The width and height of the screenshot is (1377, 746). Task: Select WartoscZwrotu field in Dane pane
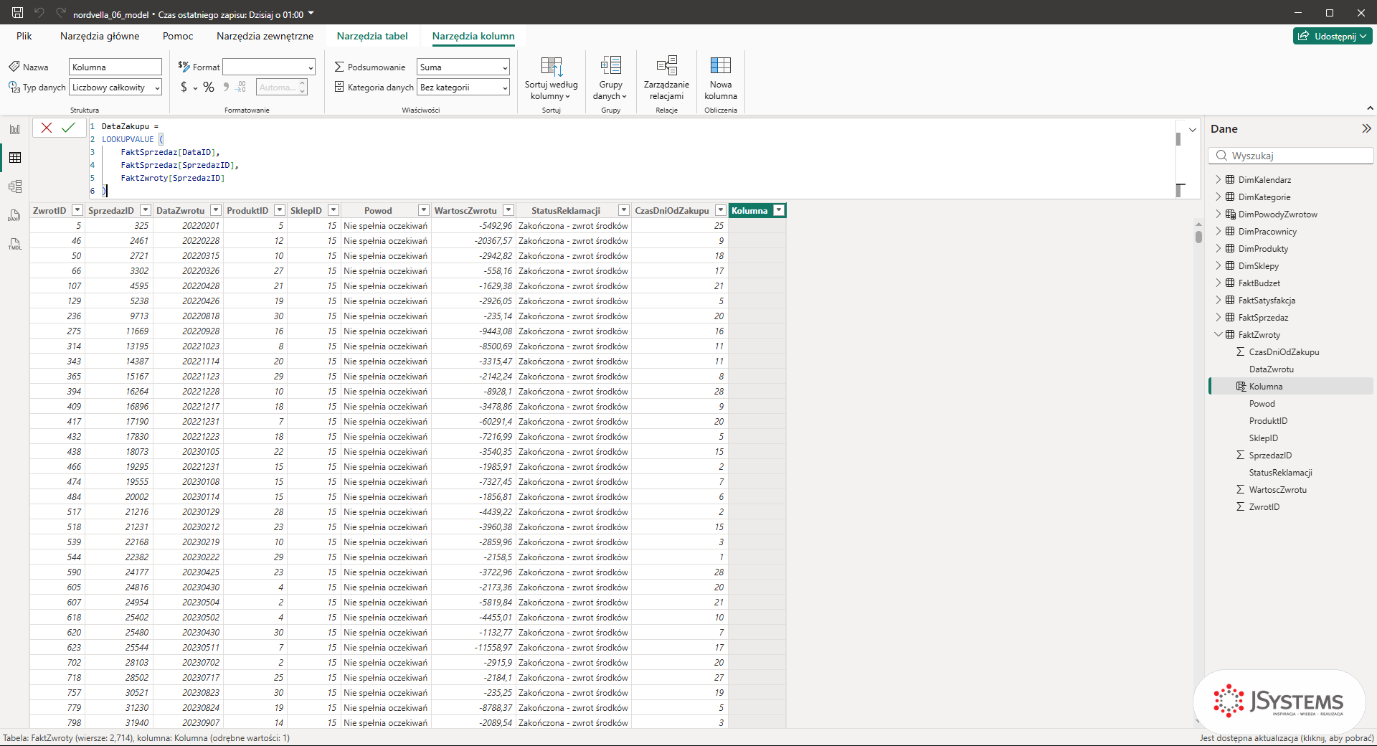[1277, 489]
